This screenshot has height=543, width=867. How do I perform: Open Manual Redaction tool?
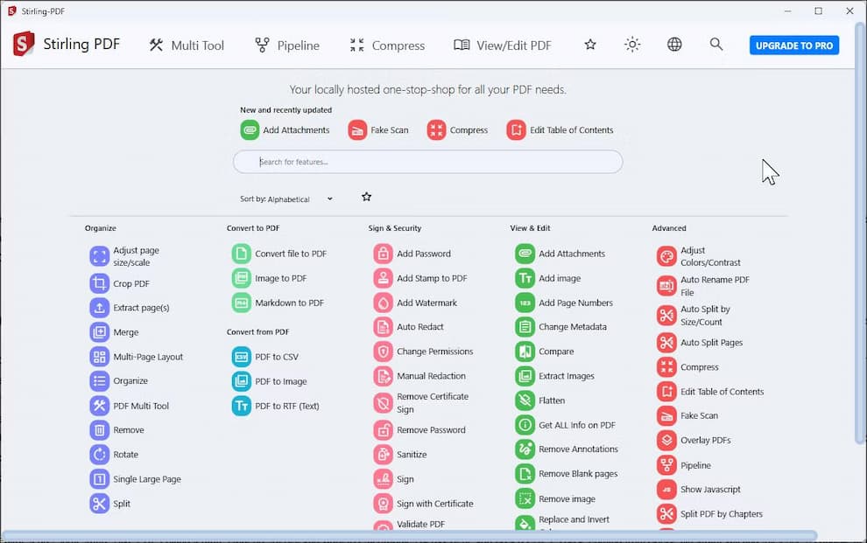click(x=419, y=376)
